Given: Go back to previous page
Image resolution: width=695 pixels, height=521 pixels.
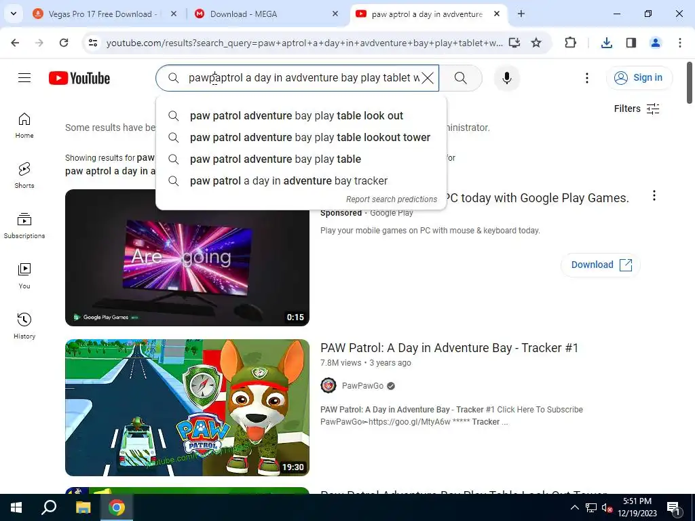Looking at the screenshot, I should (15, 43).
